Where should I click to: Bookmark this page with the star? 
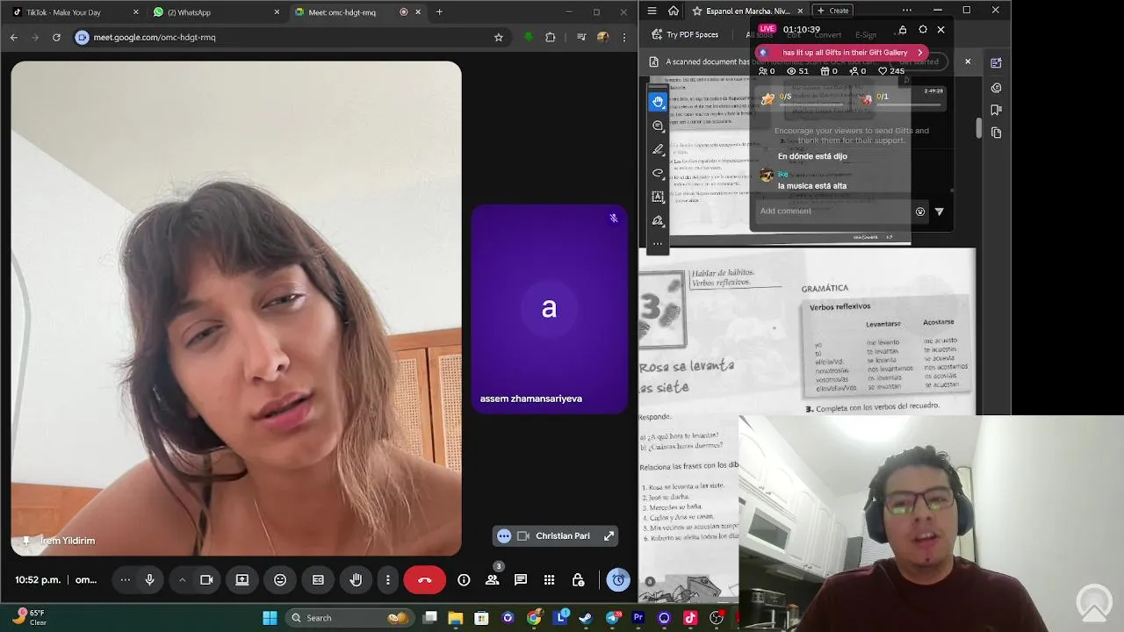pos(499,38)
